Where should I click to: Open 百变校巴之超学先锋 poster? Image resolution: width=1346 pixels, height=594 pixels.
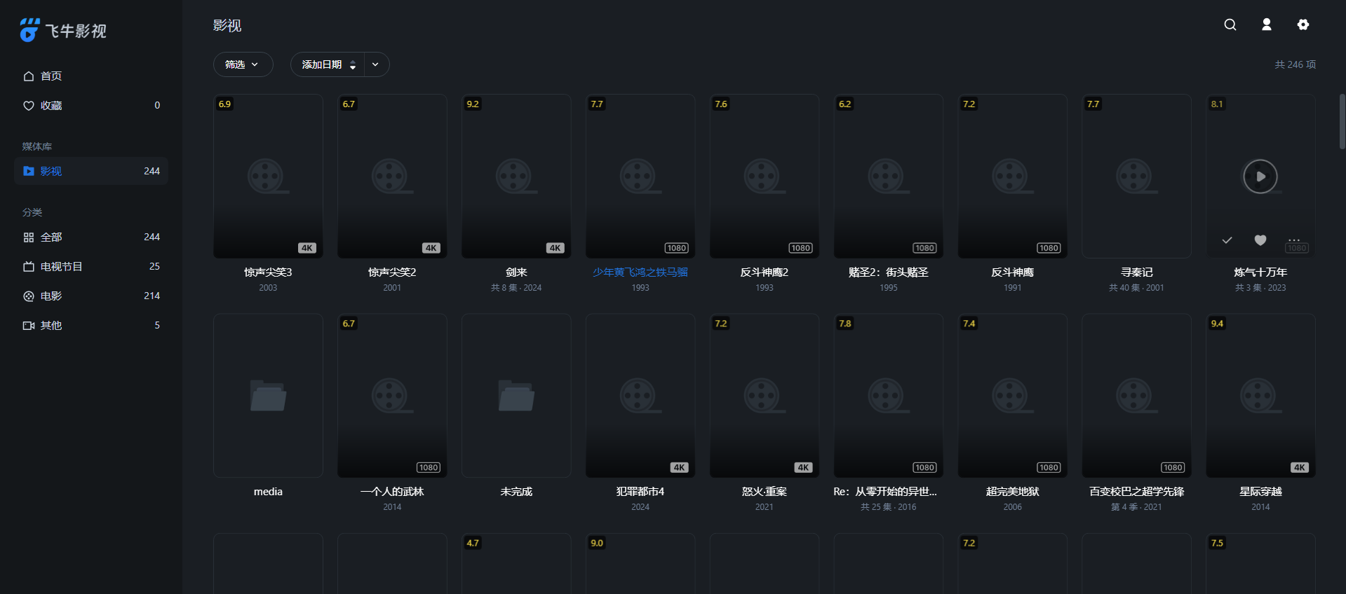click(x=1136, y=396)
